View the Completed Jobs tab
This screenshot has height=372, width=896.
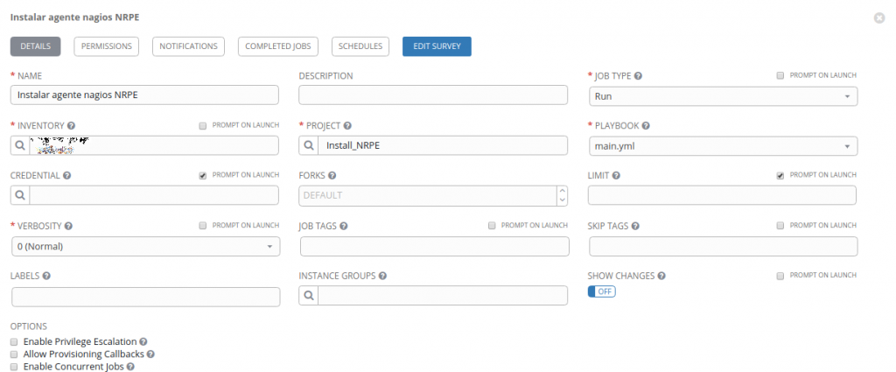click(278, 46)
